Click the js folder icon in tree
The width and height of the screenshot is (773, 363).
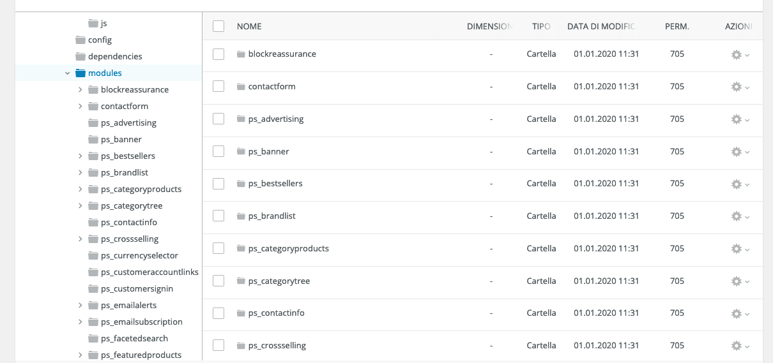[x=93, y=24]
